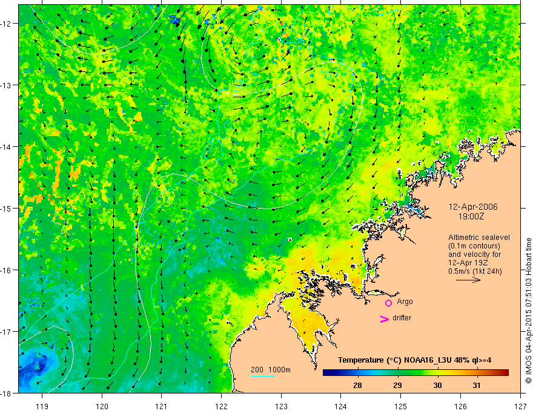Click the color bar '31' tick label

click(477, 385)
